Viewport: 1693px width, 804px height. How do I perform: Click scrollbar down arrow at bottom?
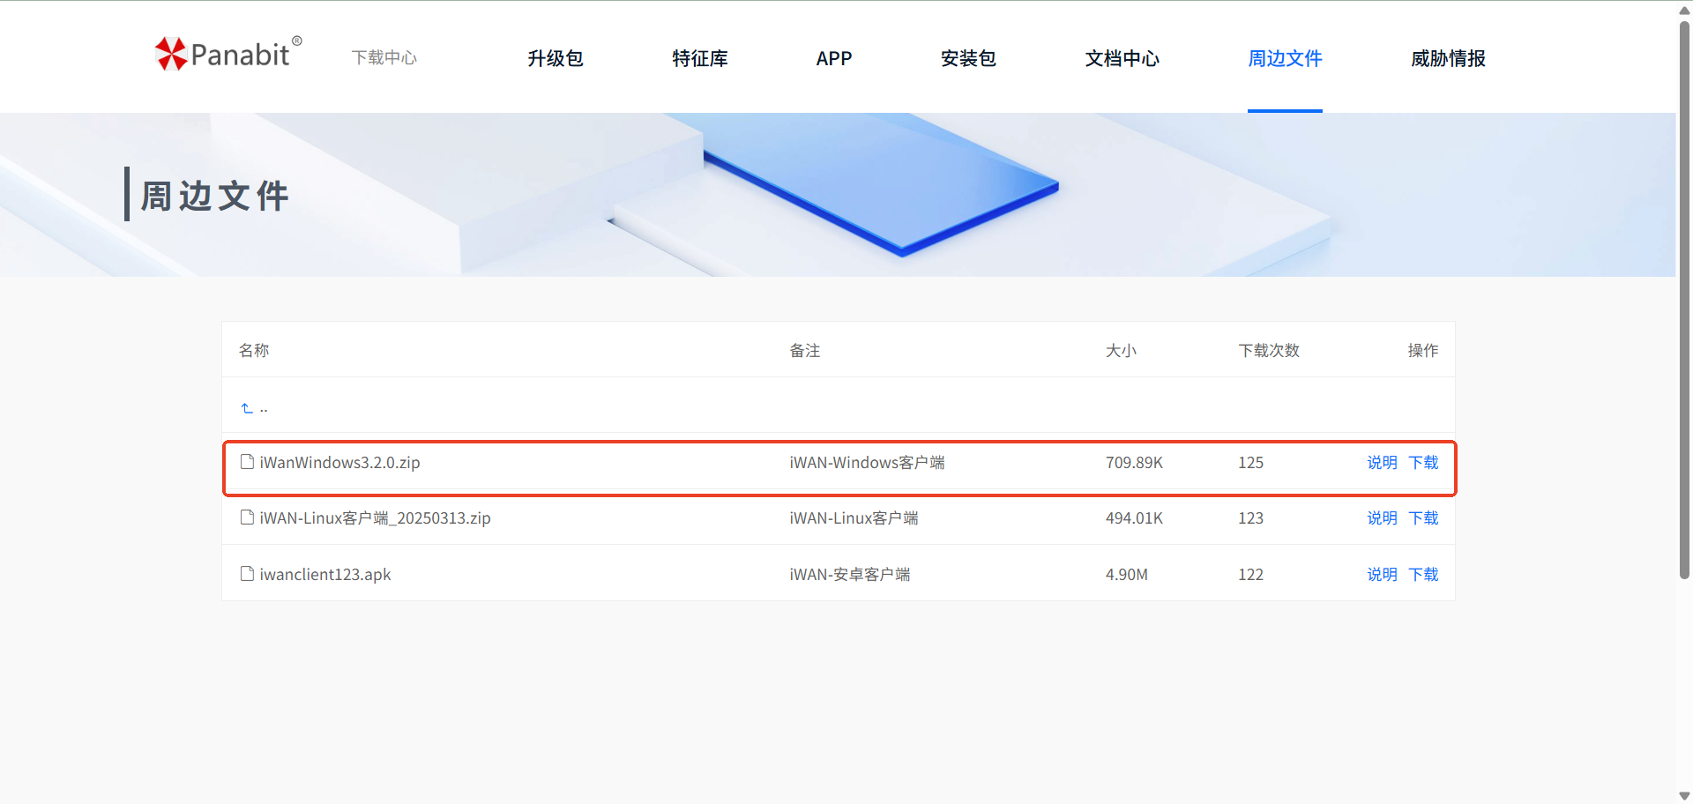coord(1684,795)
